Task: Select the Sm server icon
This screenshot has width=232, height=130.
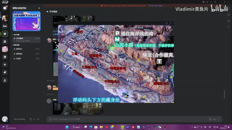Action: (5, 26)
